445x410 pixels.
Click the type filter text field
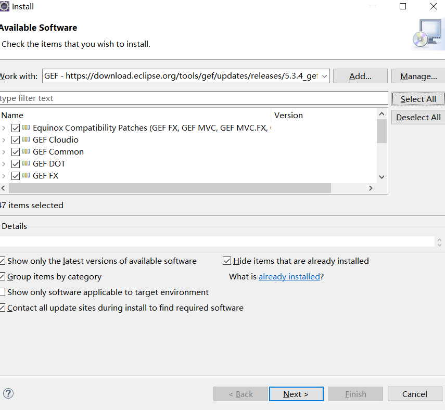tap(194, 98)
